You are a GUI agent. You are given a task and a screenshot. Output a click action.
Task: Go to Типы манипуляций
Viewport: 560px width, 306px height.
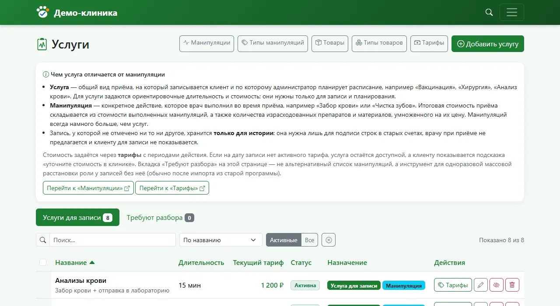coord(273,44)
